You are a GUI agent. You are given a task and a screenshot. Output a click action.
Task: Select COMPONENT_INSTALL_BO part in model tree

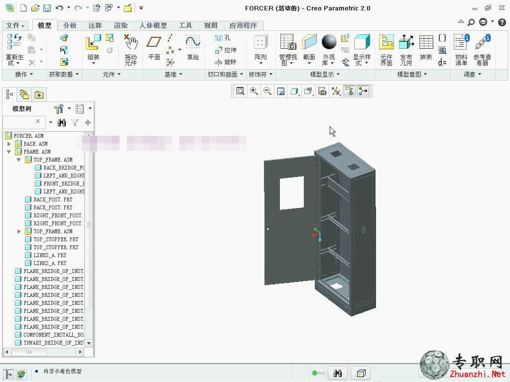[x=50, y=335]
